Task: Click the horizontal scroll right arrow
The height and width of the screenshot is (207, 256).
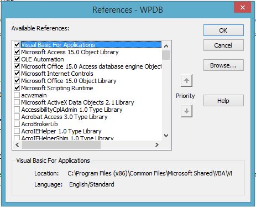Action: pos(157,145)
